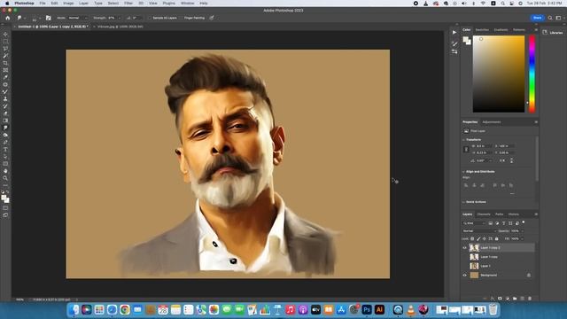
Task: Open the Libraries panel
Action: tap(553, 33)
